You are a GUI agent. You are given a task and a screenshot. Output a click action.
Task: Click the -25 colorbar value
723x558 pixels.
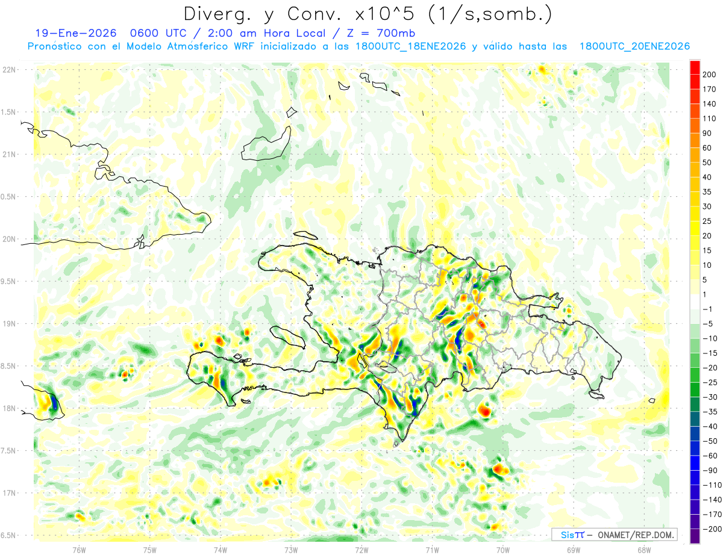709,382
